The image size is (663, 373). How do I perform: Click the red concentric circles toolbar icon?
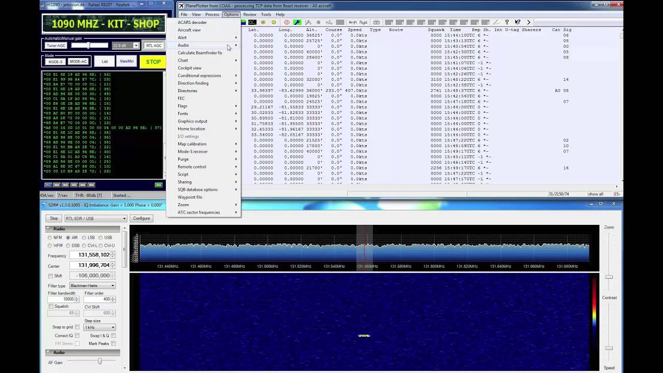pos(286,22)
